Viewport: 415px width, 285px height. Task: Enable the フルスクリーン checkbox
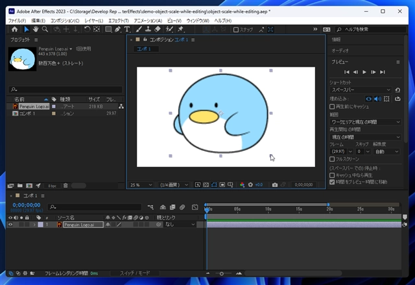pyautogui.click(x=332, y=159)
